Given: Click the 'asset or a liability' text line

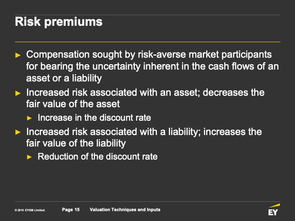Looking at the screenshot, I should 64,77.
